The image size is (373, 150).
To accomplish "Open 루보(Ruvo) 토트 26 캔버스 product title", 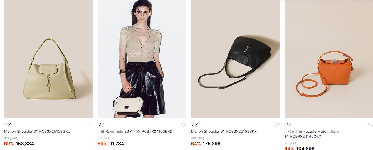I will (x=135, y=132).
